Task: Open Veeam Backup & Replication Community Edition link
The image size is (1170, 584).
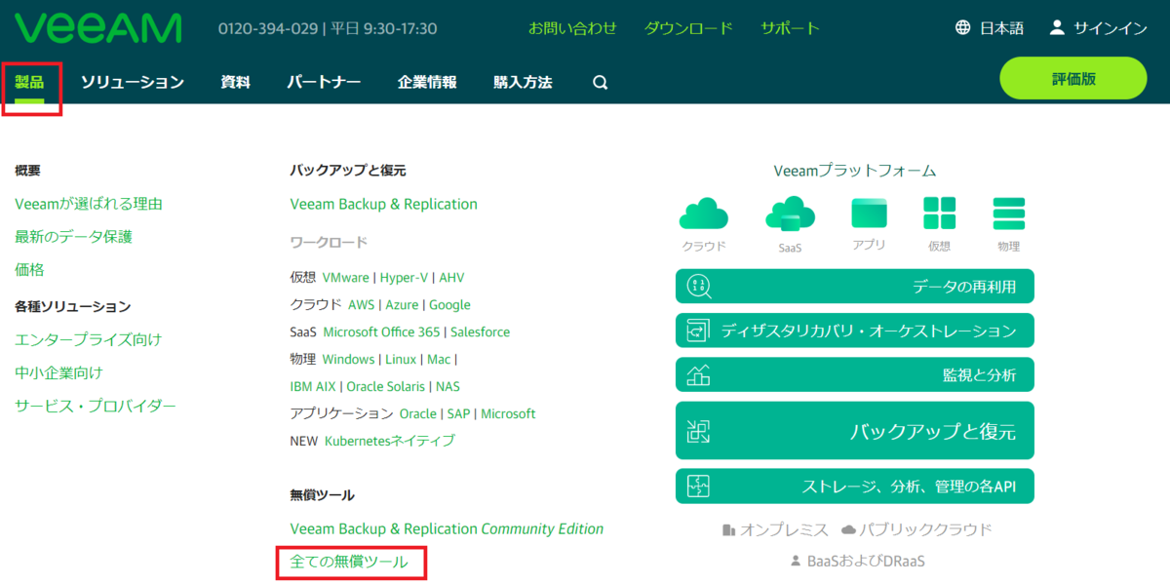Action: [447, 528]
